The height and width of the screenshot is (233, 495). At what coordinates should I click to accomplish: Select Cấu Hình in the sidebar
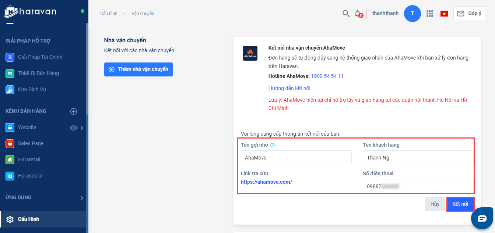click(x=28, y=219)
